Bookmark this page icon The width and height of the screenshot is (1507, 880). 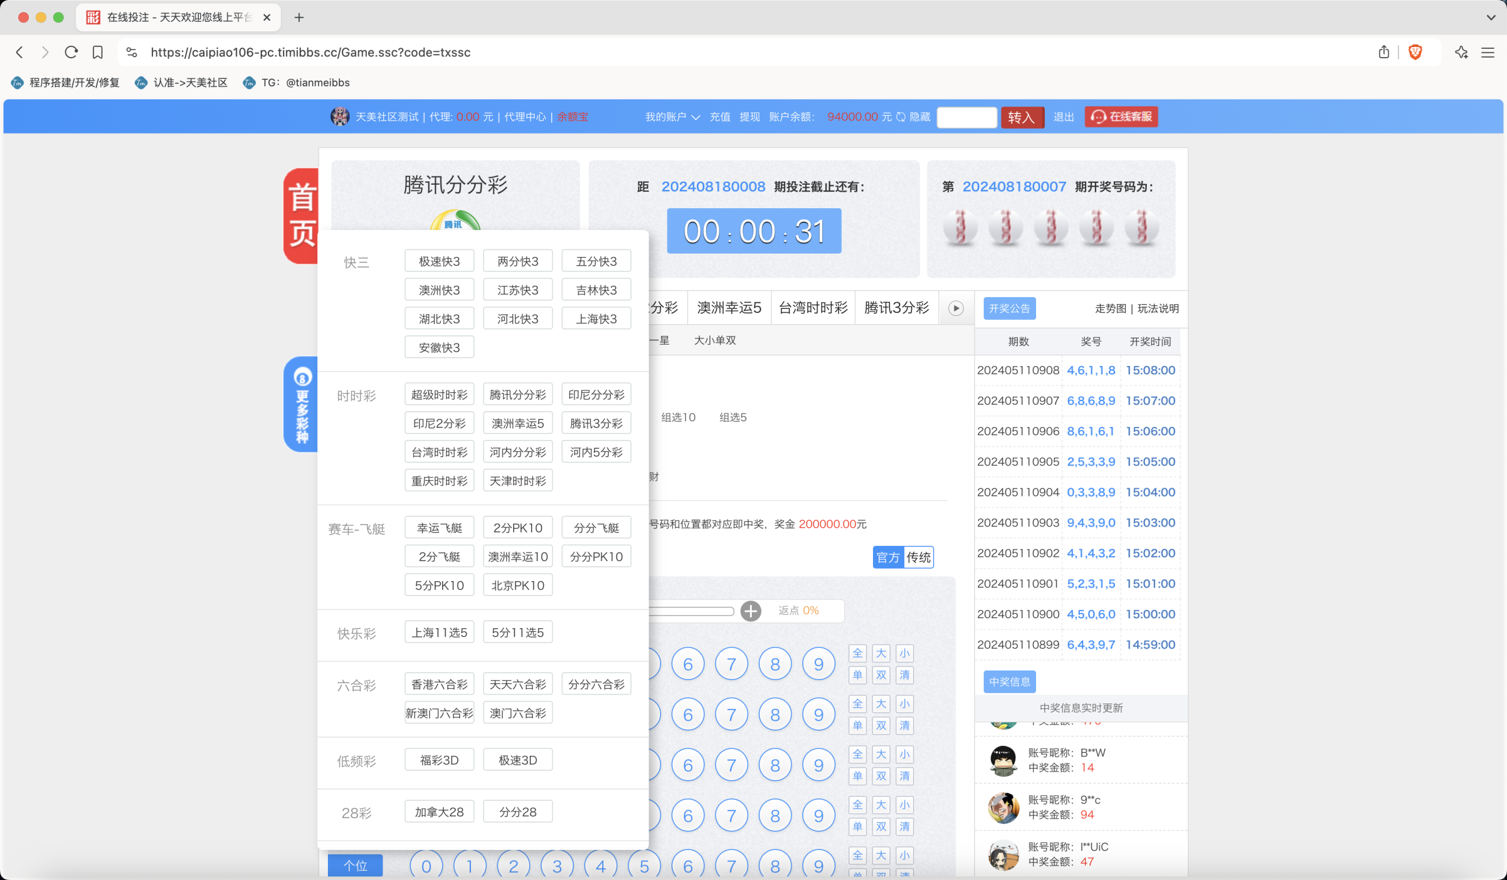tap(98, 52)
